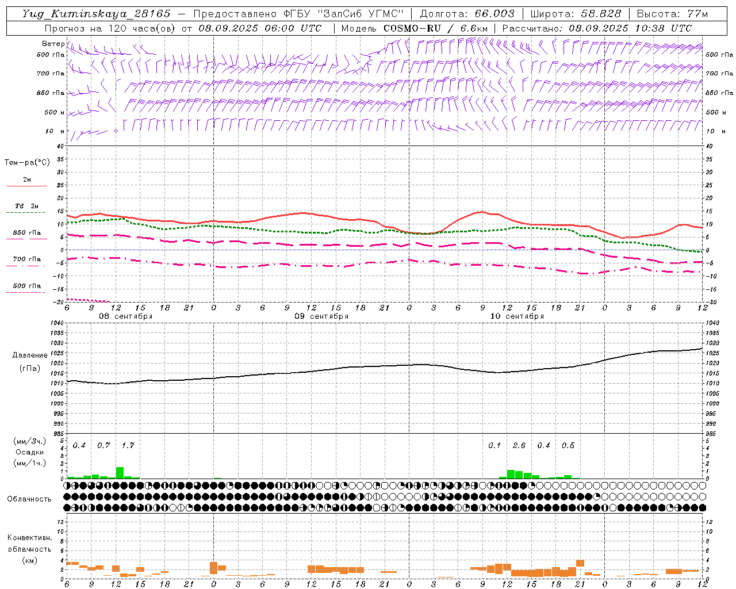Viewport: 736px width, 589px height.
Task: Click the 'Прогноз на 120 часа(ов)' forecast text
Action: (x=111, y=28)
